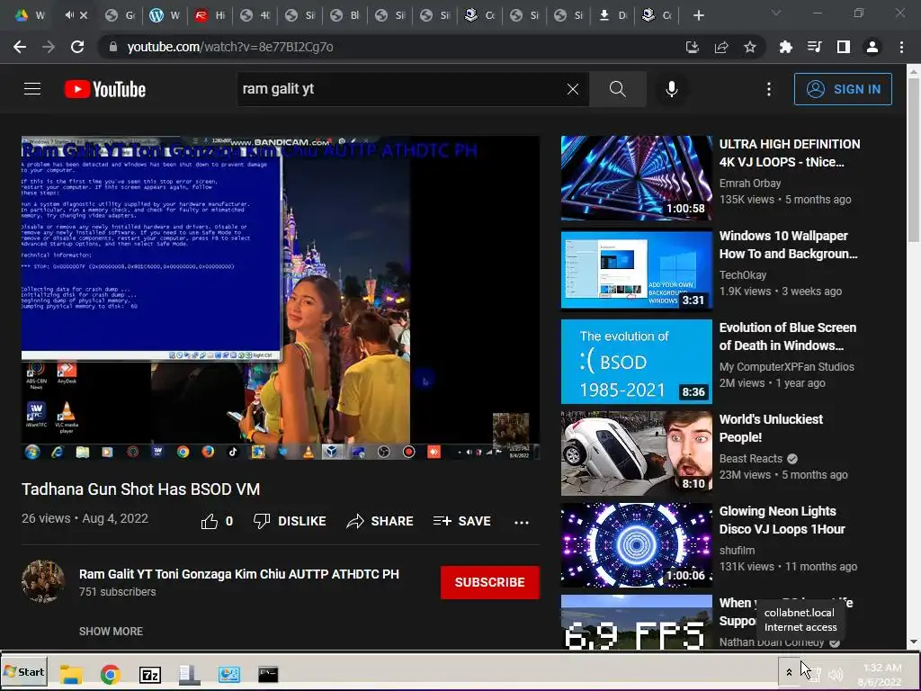Switch to the WordPress 'W' tab
The height and width of the screenshot is (691, 921).
pos(165,15)
